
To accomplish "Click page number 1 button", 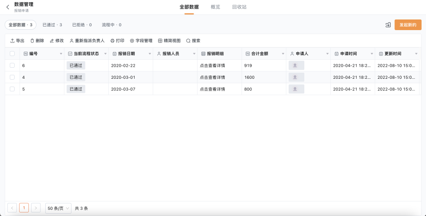I will tap(24, 208).
